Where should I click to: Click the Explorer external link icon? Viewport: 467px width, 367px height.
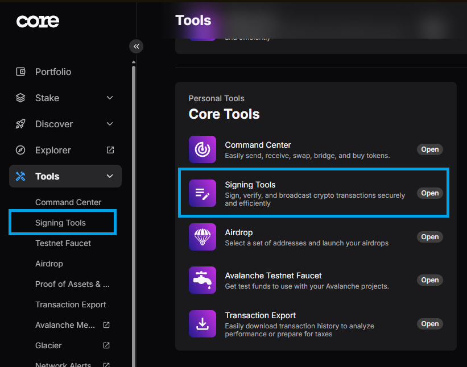[x=110, y=150]
